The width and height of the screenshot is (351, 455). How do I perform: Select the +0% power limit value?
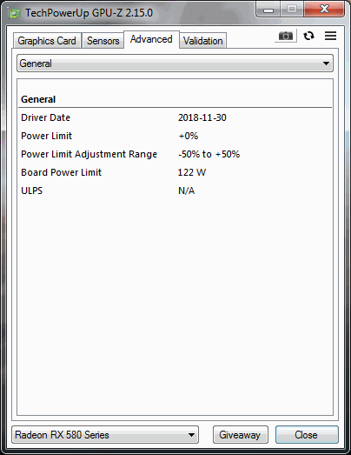tap(189, 136)
